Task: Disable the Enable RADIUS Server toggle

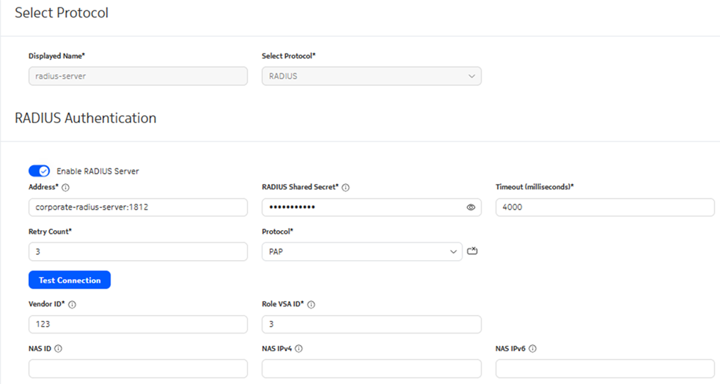Action: tap(39, 171)
